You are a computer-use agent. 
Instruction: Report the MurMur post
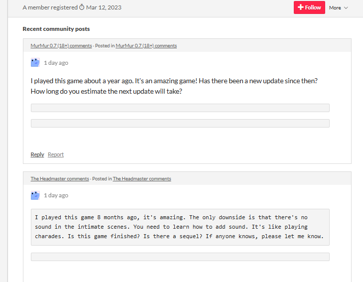56,154
